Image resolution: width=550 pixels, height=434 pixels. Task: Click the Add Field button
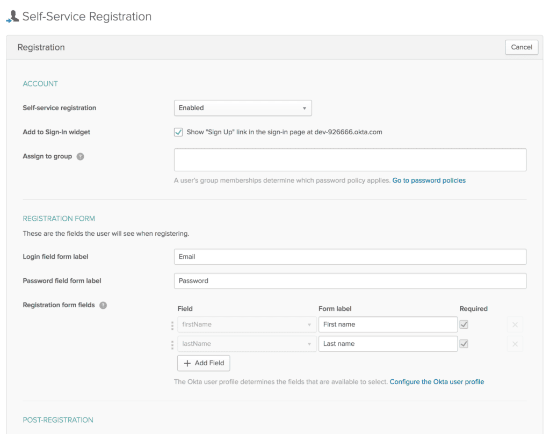tap(204, 363)
